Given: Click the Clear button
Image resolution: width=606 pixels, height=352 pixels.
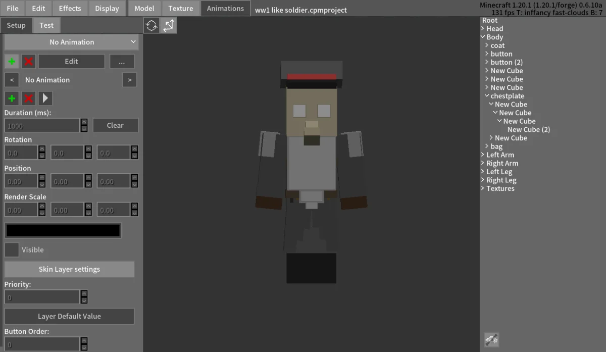Looking at the screenshot, I should coord(115,125).
